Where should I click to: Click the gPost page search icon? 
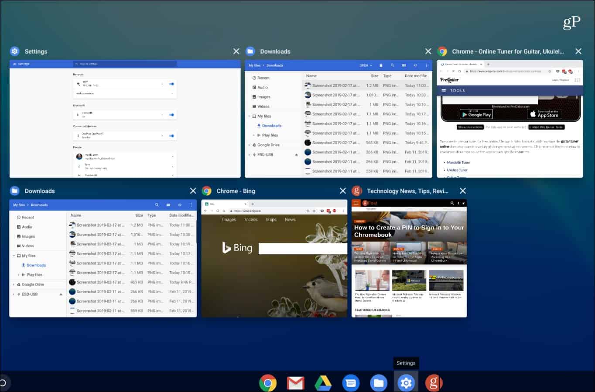(x=452, y=203)
